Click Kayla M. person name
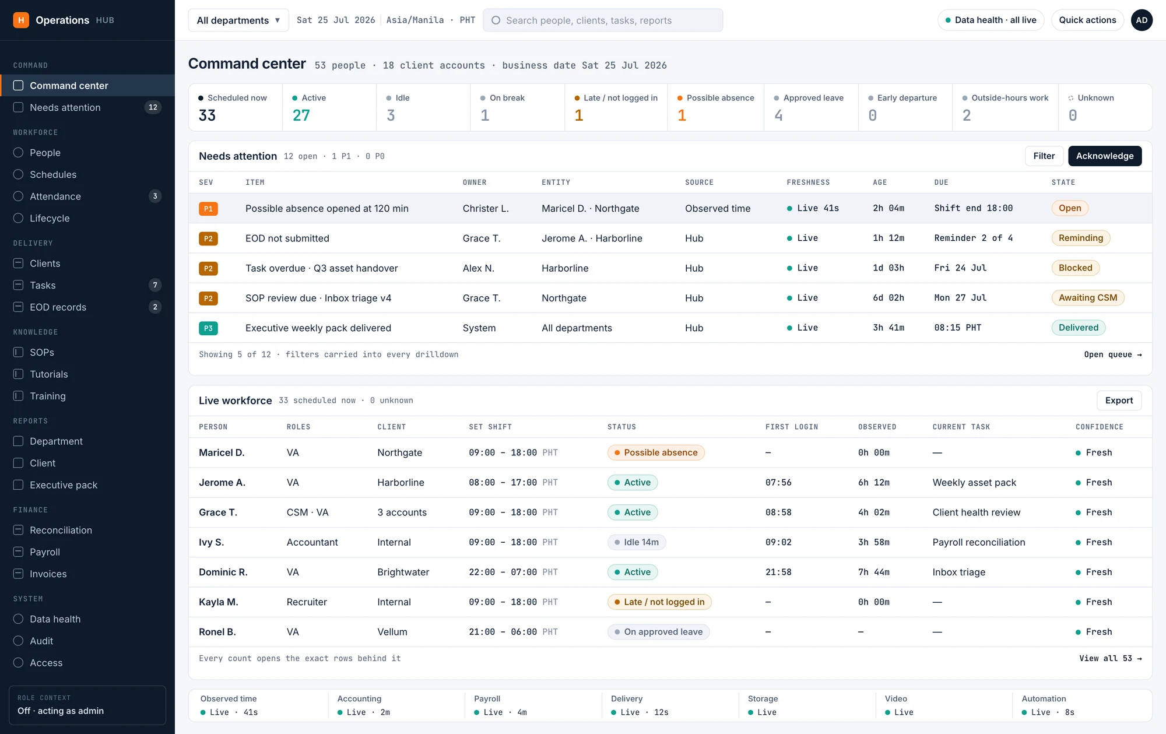This screenshot has width=1166, height=734. pyautogui.click(x=219, y=602)
